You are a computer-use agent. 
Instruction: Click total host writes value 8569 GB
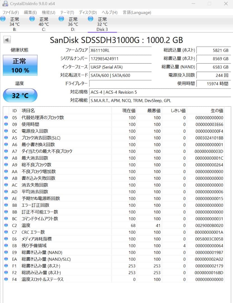214,59
